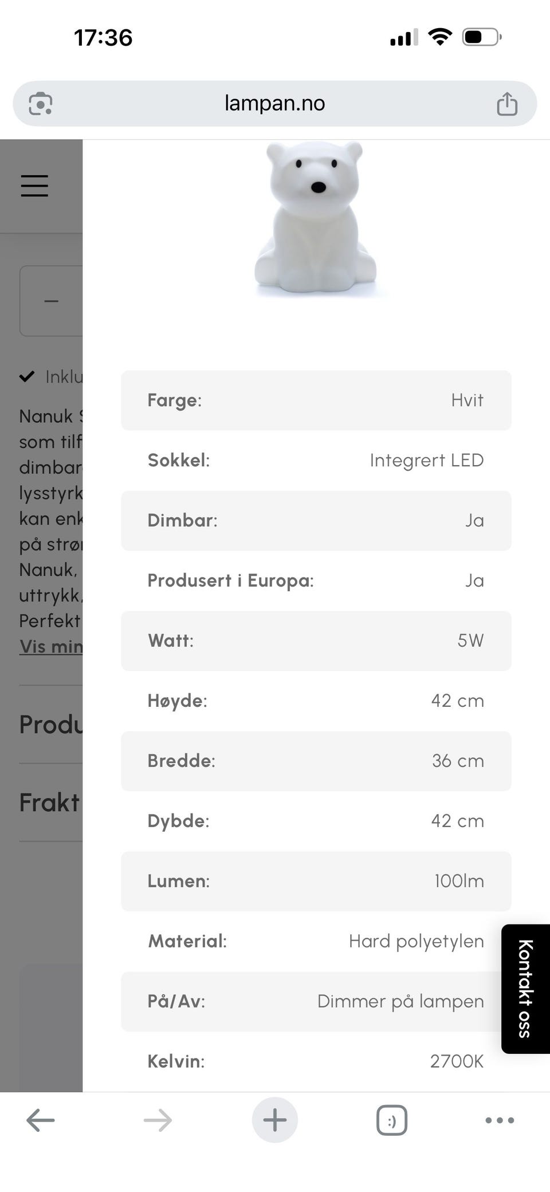This screenshot has height=1192, width=550.
Task: Tap the forward arrow in bottom bar
Action: pos(158,1120)
